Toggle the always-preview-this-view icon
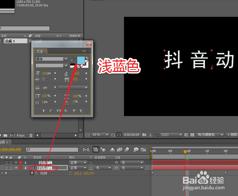 [88, 135]
